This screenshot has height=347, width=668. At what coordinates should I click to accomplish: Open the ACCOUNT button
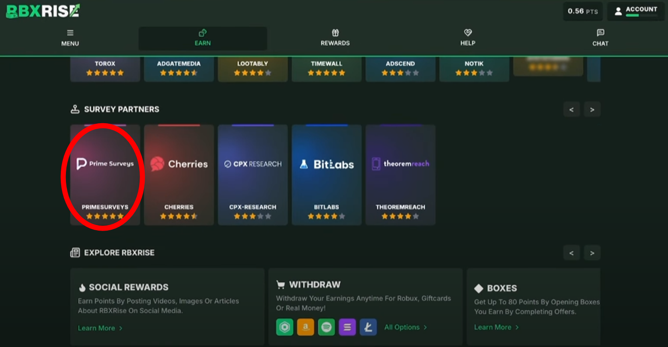[x=635, y=12]
